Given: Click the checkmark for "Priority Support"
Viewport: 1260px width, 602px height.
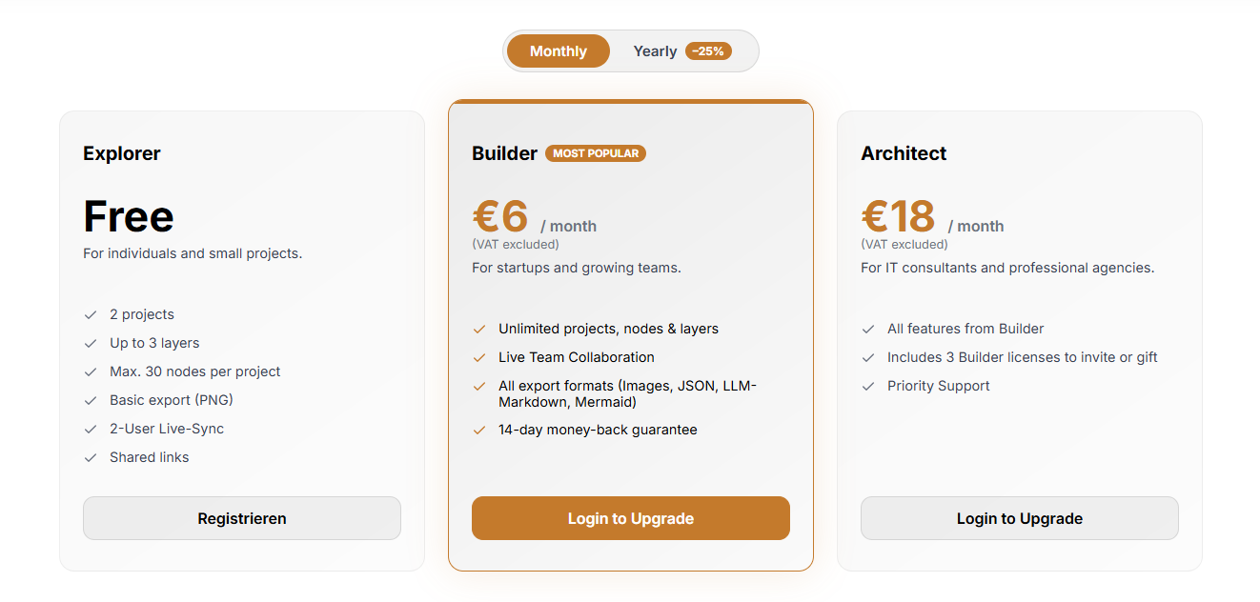Looking at the screenshot, I should [x=868, y=386].
